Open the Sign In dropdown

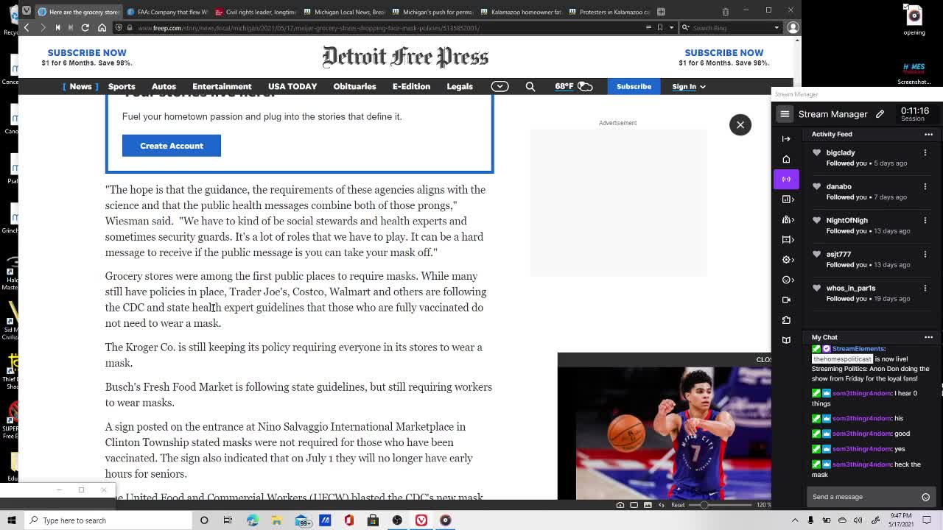click(688, 87)
